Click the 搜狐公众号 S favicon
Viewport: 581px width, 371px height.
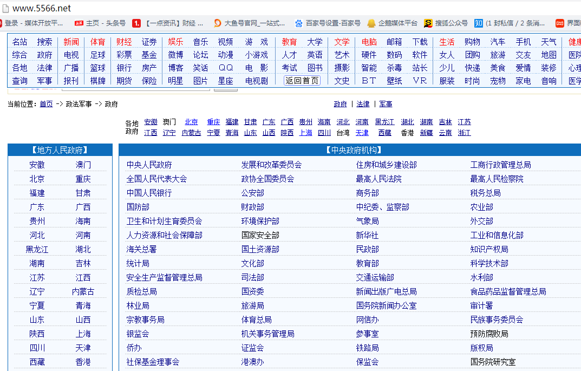click(428, 24)
